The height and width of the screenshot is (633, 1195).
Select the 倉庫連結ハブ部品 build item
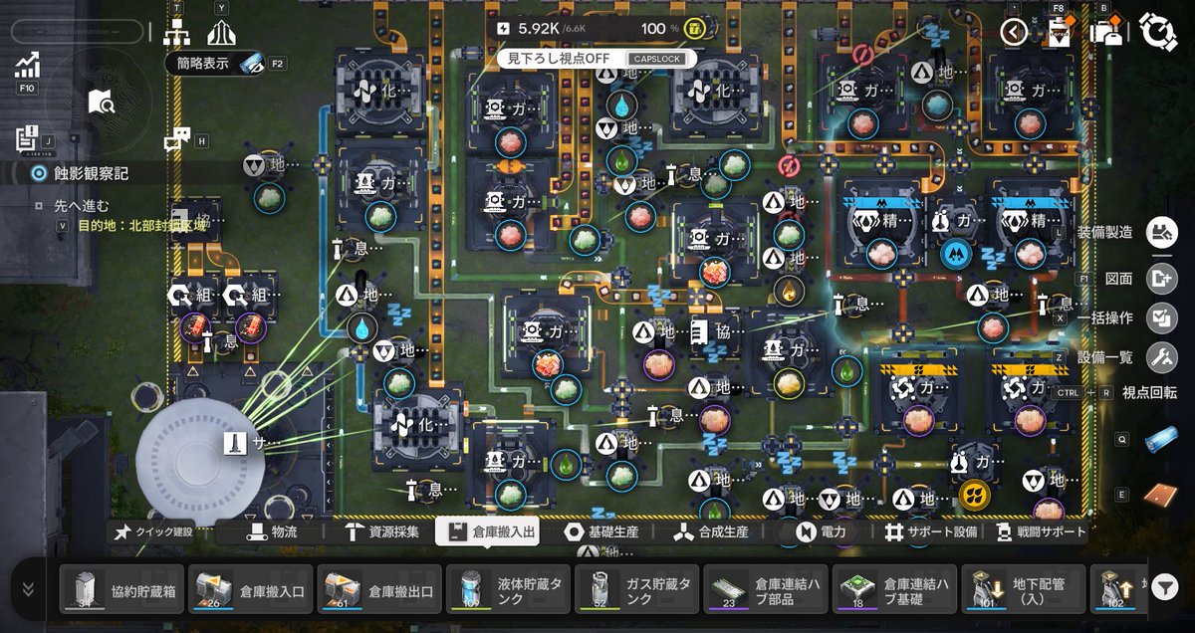point(766,588)
